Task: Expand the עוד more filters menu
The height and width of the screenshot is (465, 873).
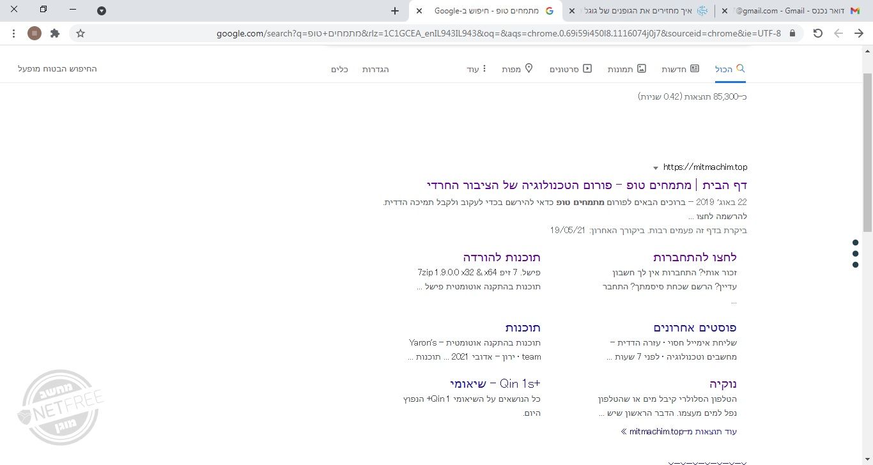Action: point(477,69)
